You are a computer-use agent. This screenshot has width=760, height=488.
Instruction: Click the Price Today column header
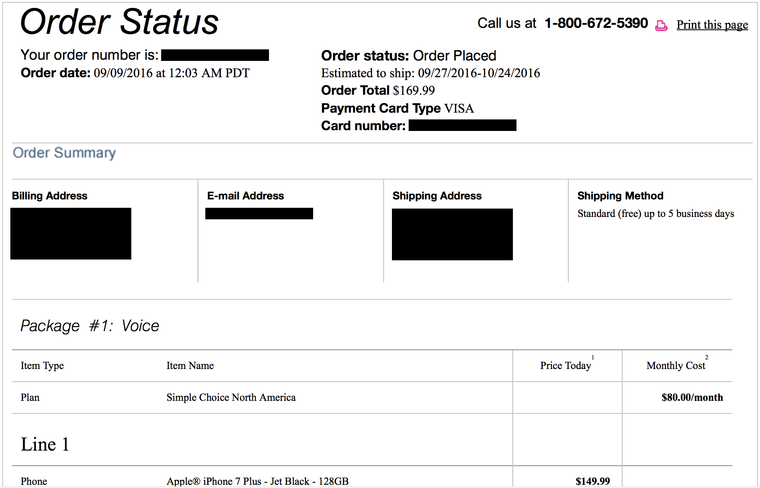(565, 366)
